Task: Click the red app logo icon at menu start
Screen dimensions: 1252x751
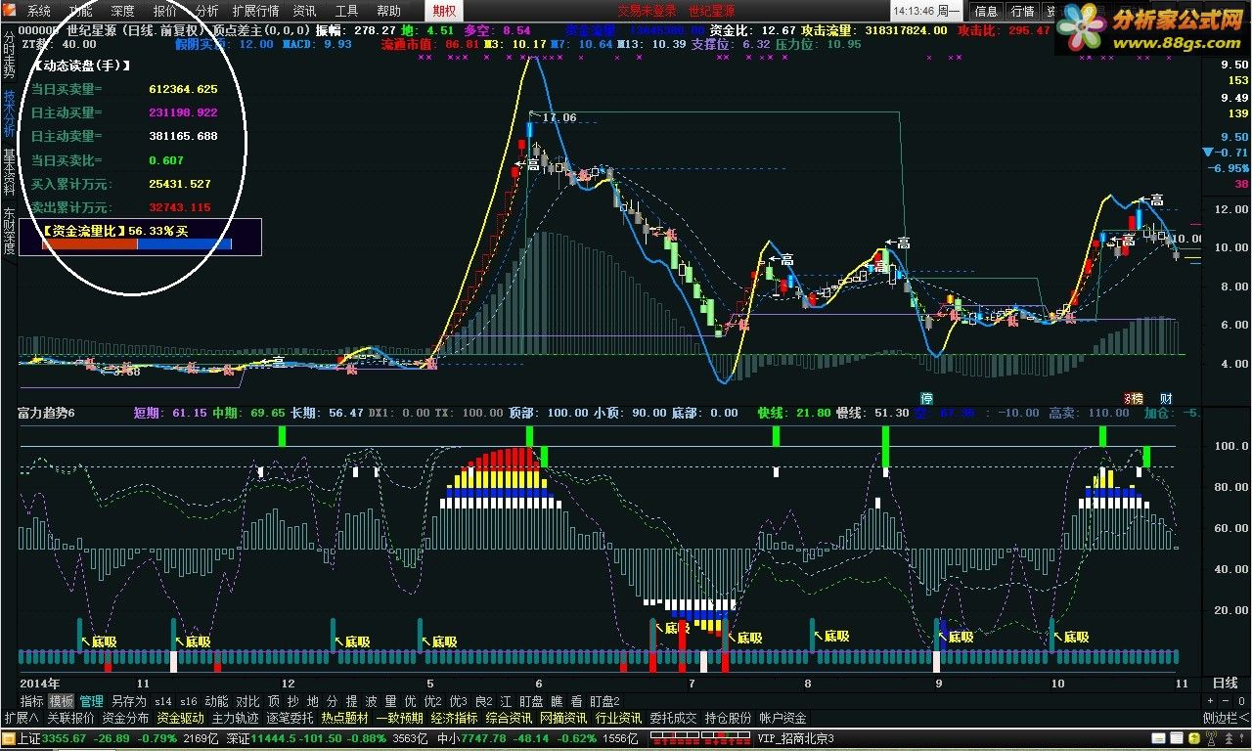Action: (12, 11)
